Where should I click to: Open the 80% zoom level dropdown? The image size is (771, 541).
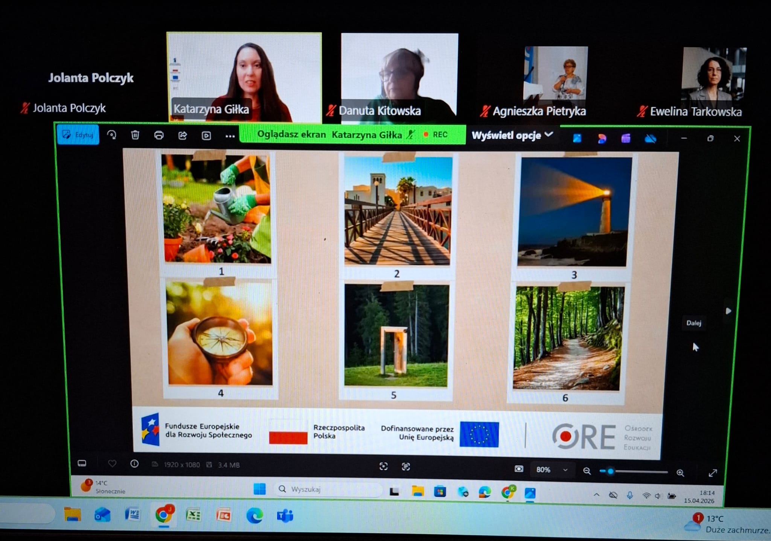click(x=552, y=469)
